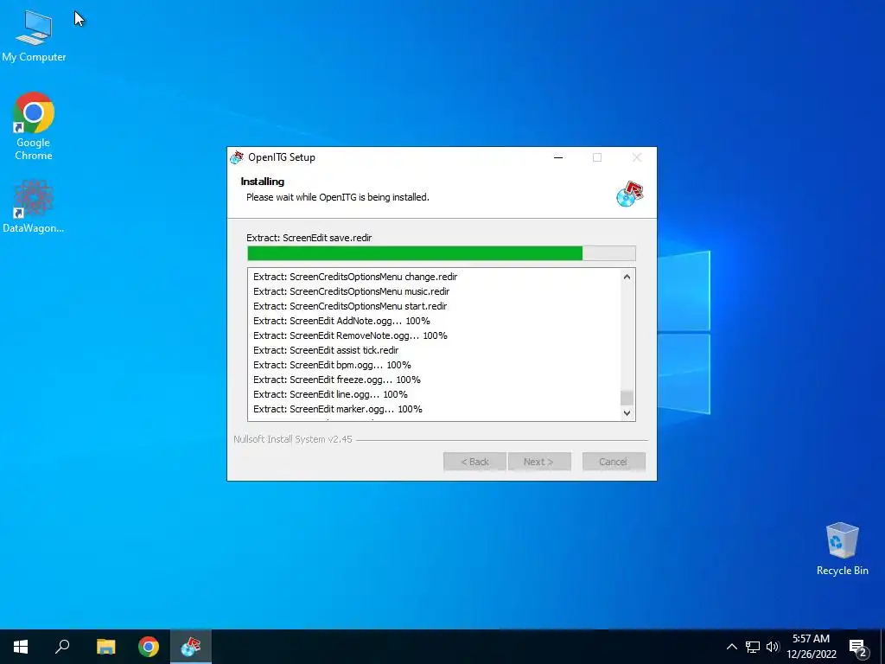The width and height of the screenshot is (885, 664).
Task: Select the Recycle Bin desktop icon
Action: point(842,548)
